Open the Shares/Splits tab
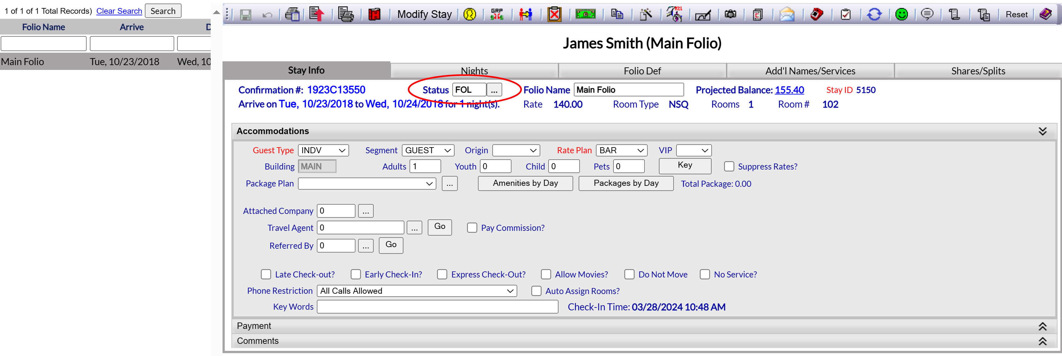The width and height of the screenshot is (1062, 356). point(978,71)
